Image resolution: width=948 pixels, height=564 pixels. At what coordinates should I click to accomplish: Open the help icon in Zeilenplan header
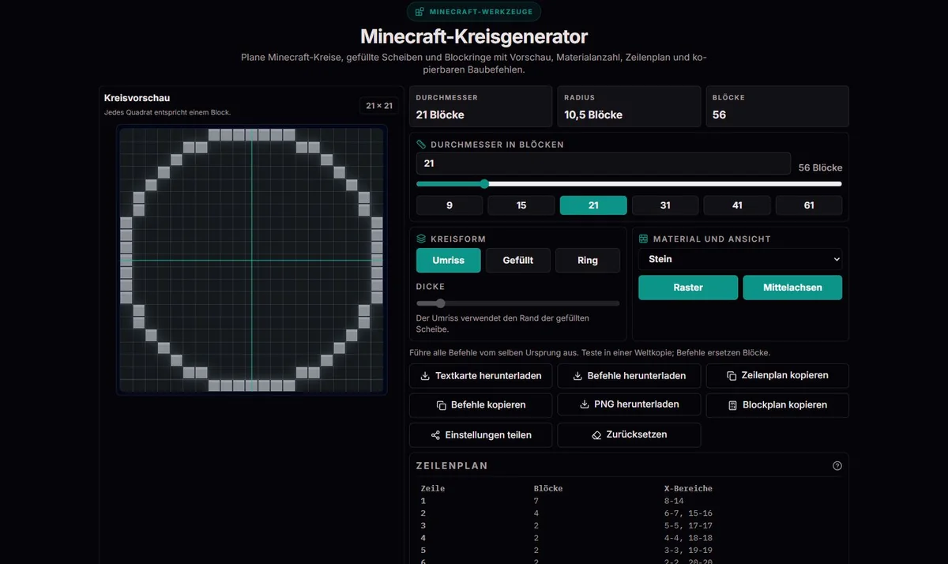tap(837, 466)
